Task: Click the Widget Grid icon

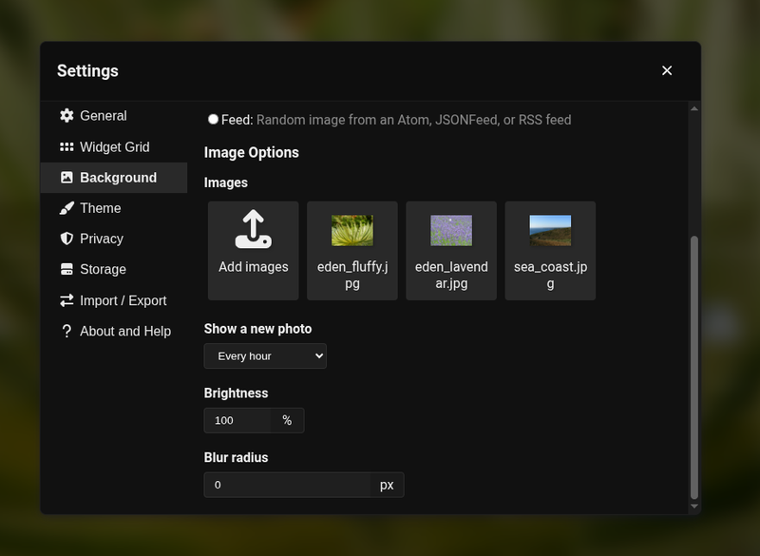Action: [x=66, y=147]
